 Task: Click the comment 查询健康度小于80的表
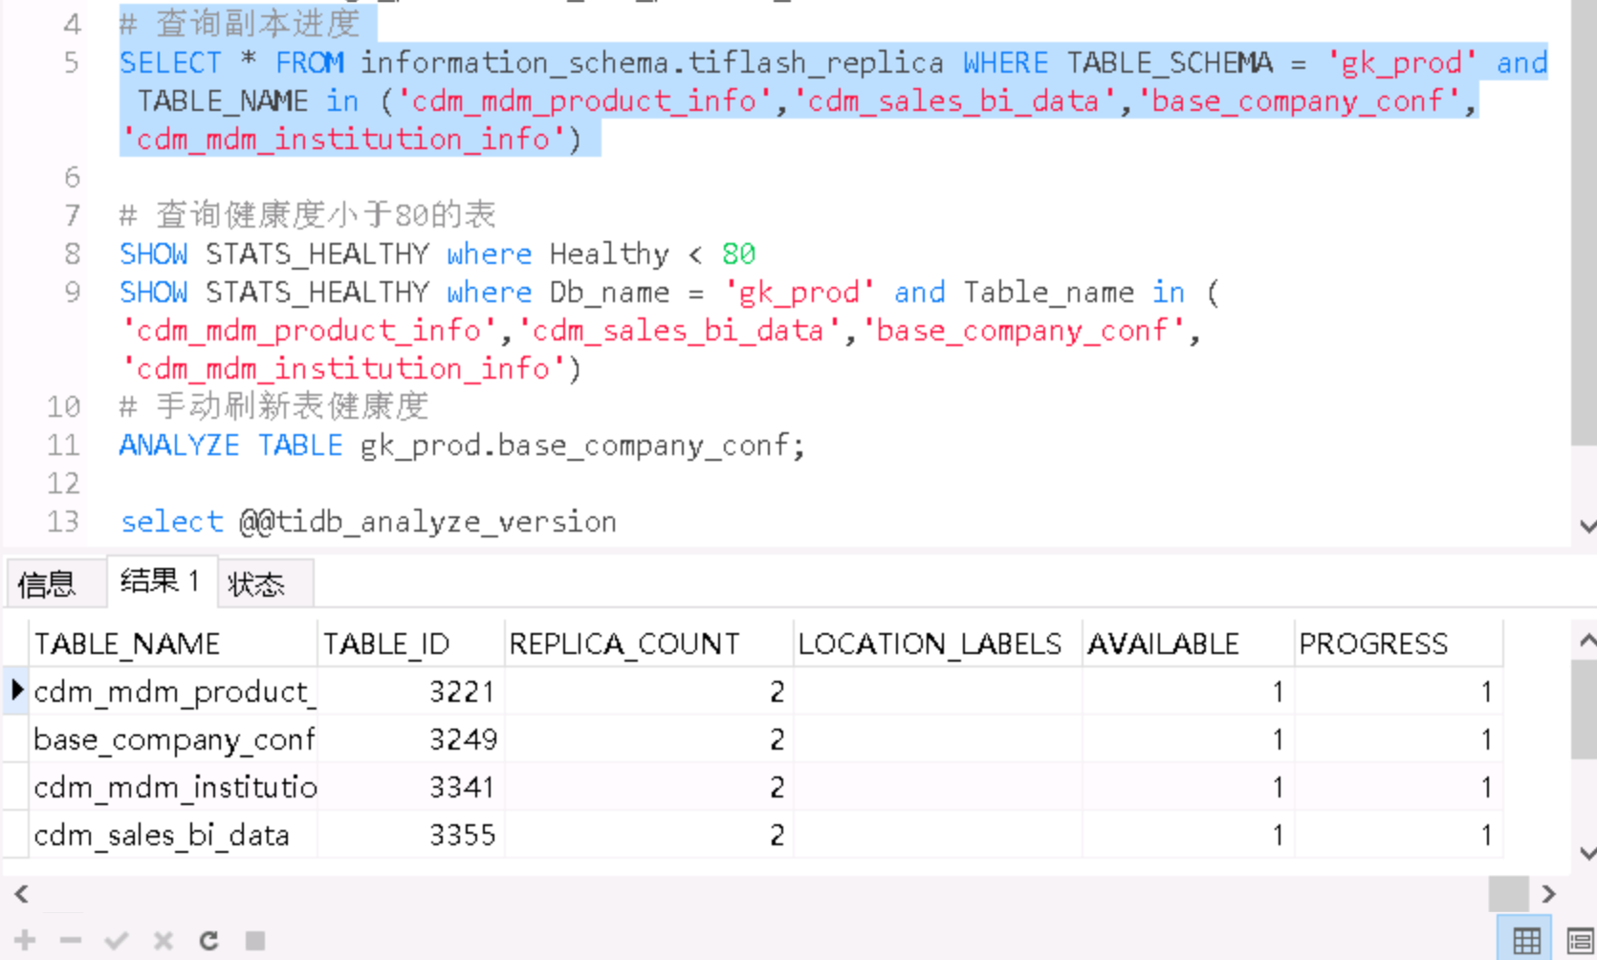307,215
